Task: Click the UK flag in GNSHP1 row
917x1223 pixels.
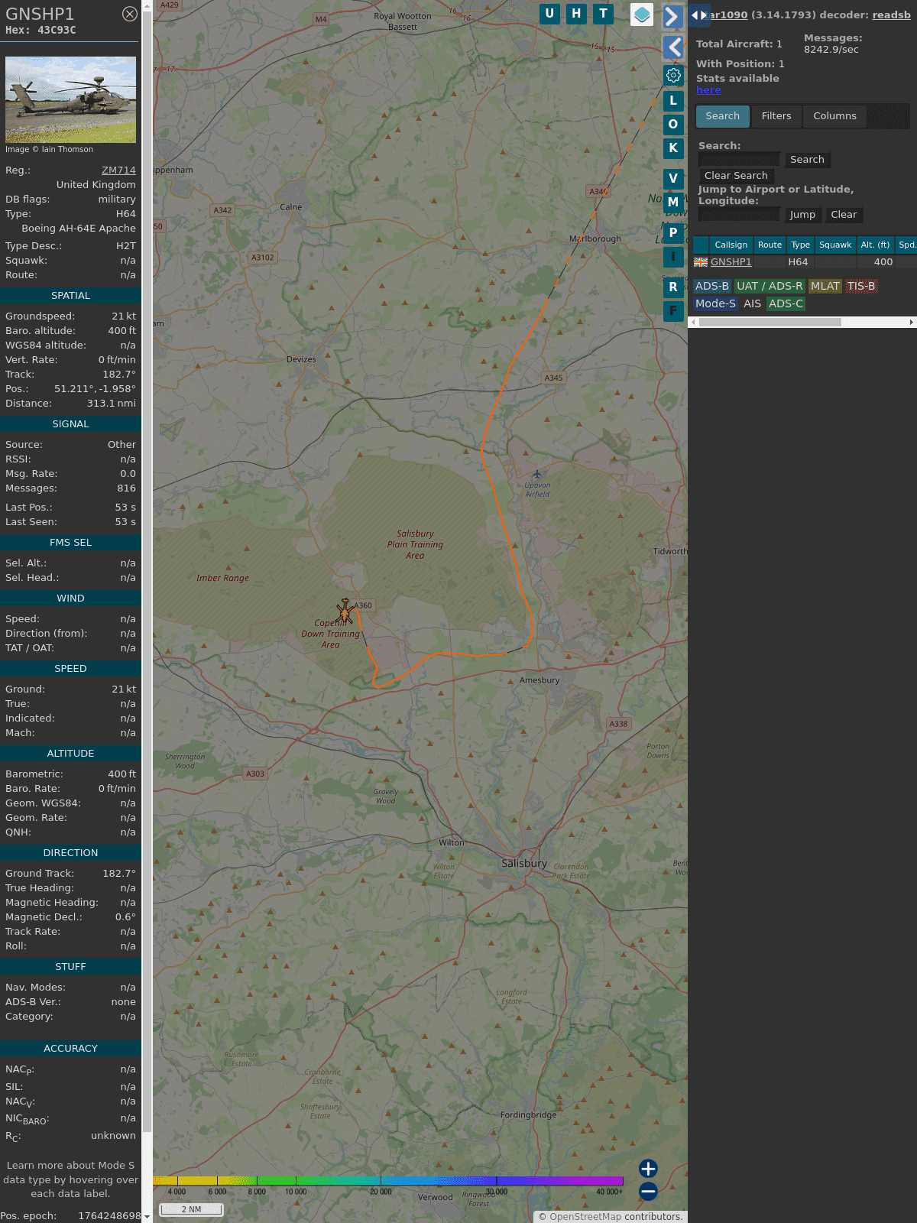Action: [701, 262]
